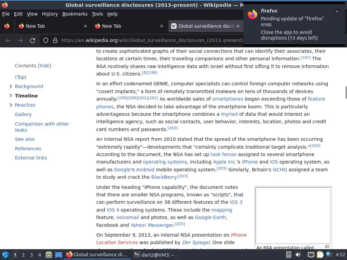
Task: Open the View menu
Action: [32, 14]
